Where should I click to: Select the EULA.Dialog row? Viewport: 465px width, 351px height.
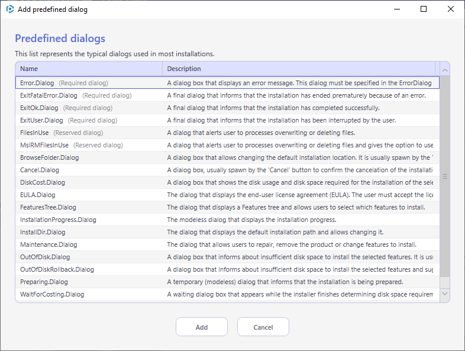click(x=227, y=195)
